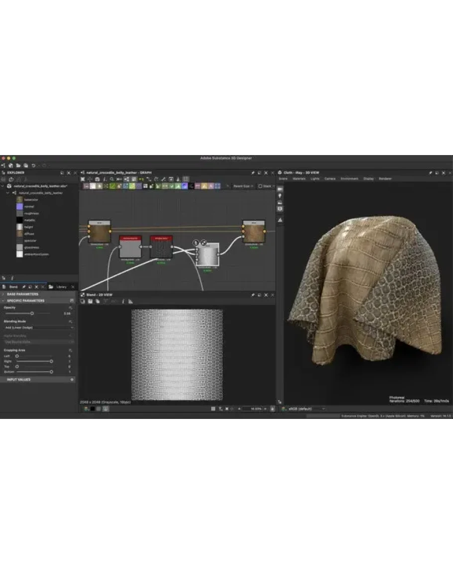Collapse the natural_crocodile_belly_leather.sbs tree item
The height and width of the screenshot is (574, 453).
(3, 186)
